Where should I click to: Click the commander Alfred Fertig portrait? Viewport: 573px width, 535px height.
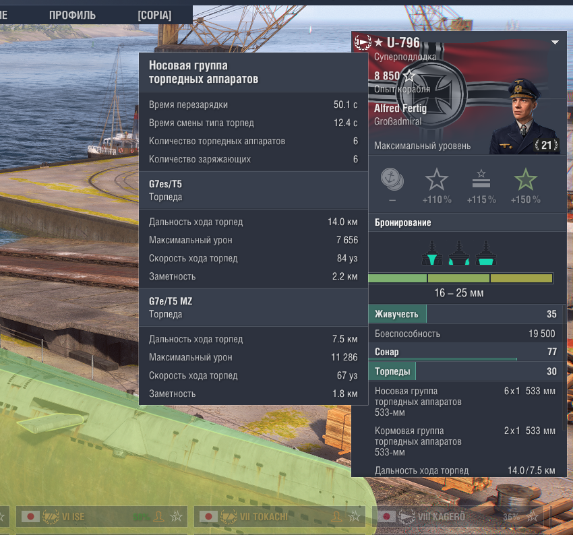524,116
